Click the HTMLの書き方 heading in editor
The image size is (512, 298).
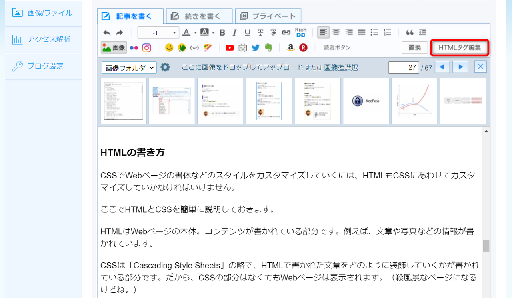pos(133,153)
